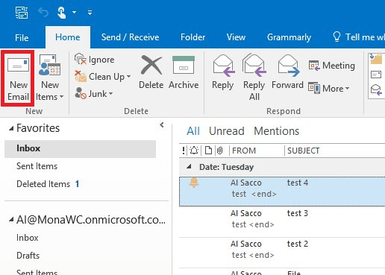The height and width of the screenshot is (275, 385).
Task: Open the View ribbon tab
Action: pos(236,37)
